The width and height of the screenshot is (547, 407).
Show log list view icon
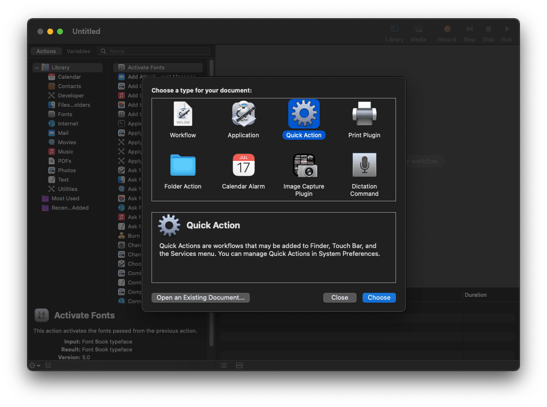224,366
